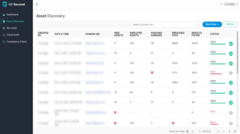Viewport: 240px width, 134px height.
Task: Jump to the last page of results
Action: (x=235, y=132)
